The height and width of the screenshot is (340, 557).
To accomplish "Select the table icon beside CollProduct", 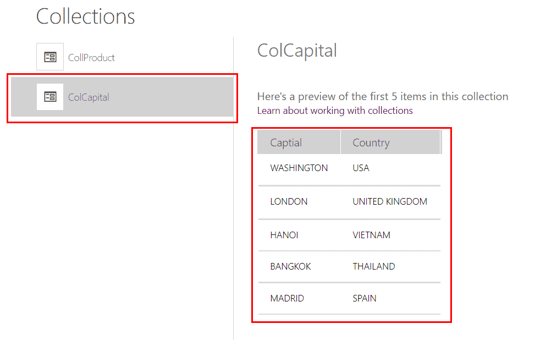I will [x=49, y=56].
